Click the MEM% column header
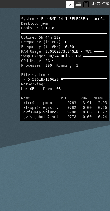Screen dimensions: 110x211 pos(98,98)
